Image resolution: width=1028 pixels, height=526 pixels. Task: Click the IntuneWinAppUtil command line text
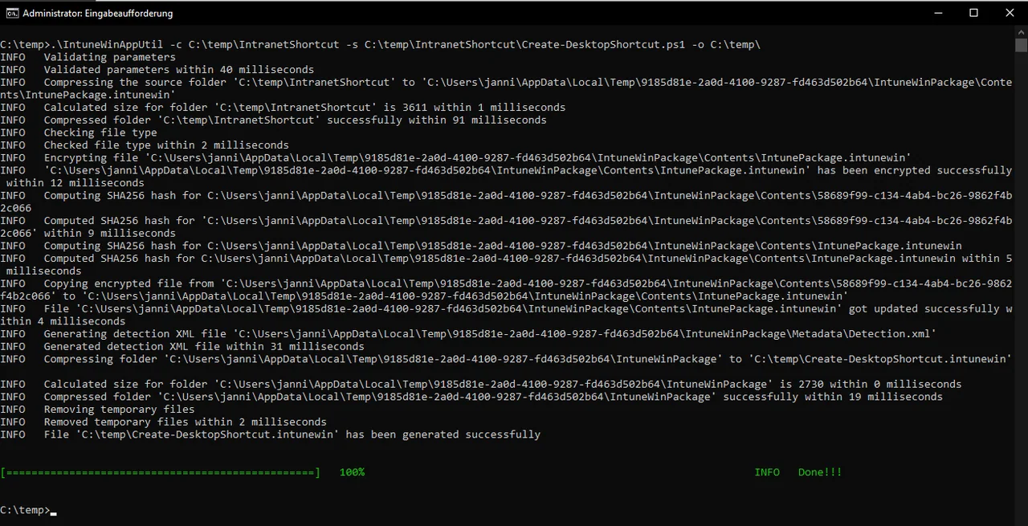click(381, 45)
